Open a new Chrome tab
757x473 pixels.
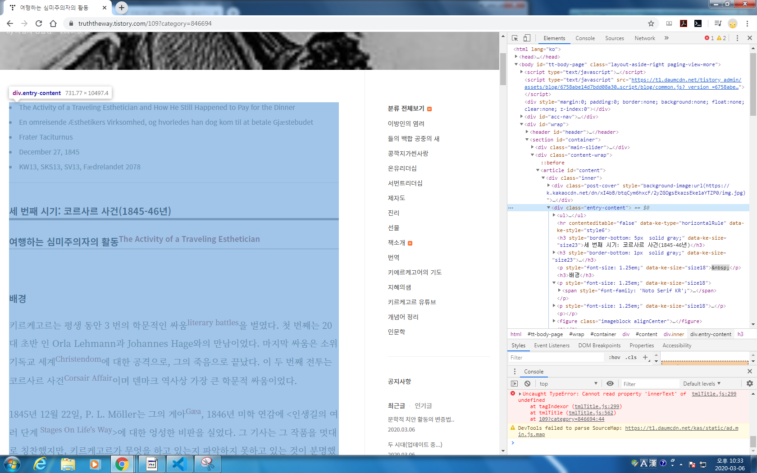[x=122, y=8]
